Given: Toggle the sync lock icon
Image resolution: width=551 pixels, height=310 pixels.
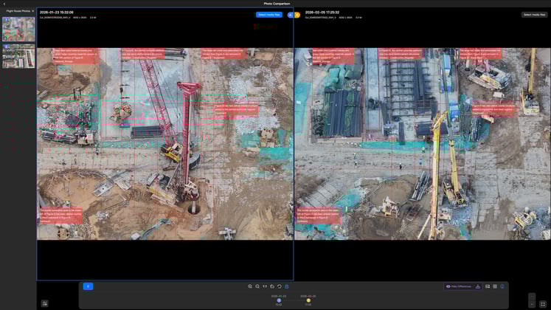Looking at the screenshot, I should [287, 286].
